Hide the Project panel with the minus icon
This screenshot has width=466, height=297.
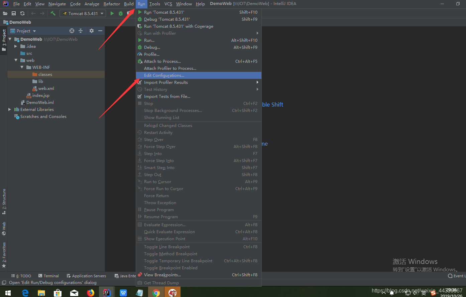[100, 31]
